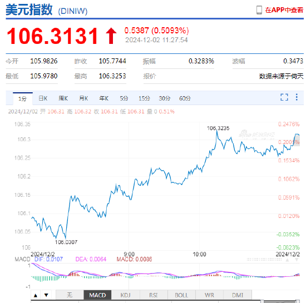Select the 60分 interval tab
Image resolution: width=306 pixels, height=303 pixels.
click(x=185, y=98)
